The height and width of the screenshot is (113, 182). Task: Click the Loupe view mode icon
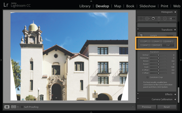pyautogui.click(x=7, y=107)
